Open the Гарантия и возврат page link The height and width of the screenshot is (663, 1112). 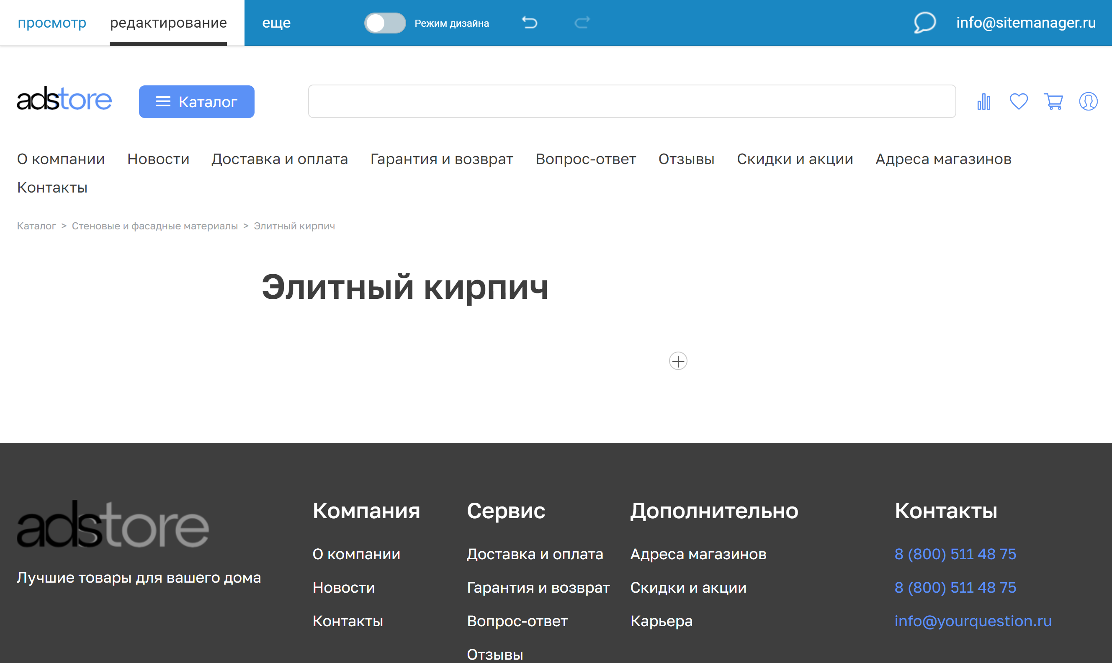(x=442, y=159)
